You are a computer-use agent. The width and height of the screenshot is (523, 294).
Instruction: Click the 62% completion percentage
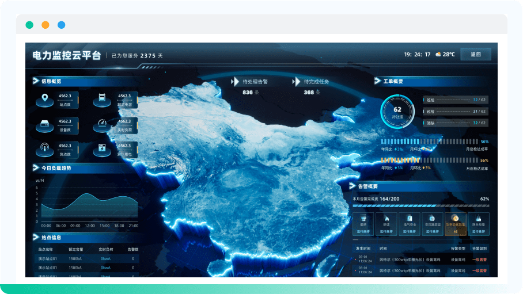point(484,199)
